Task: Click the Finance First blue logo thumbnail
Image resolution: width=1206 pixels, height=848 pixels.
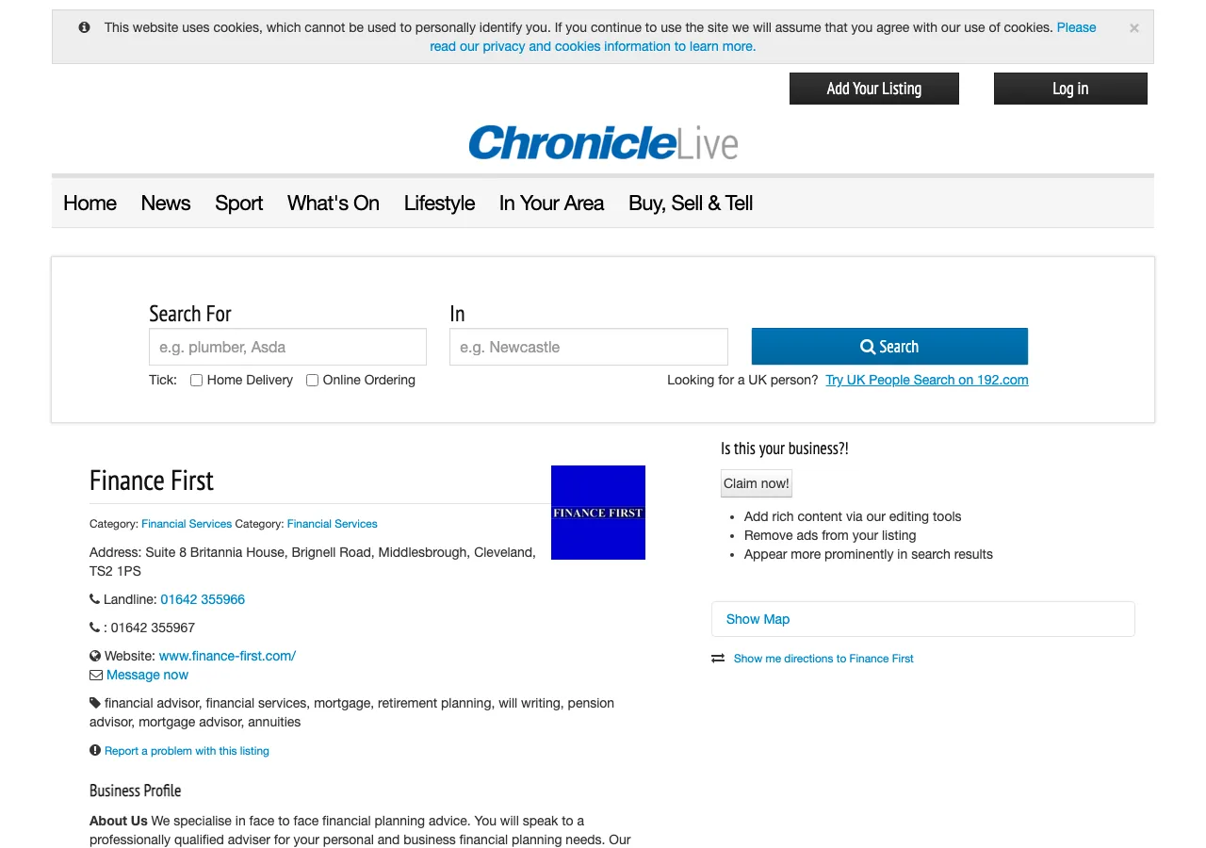Action: pyautogui.click(x=597, y=513)
